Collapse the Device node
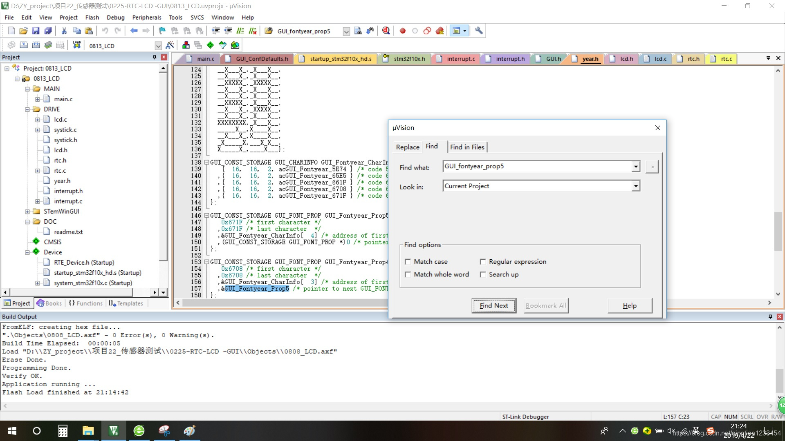Image resolution: width=785 pixels, height=441 pixels. coord(27,252)
